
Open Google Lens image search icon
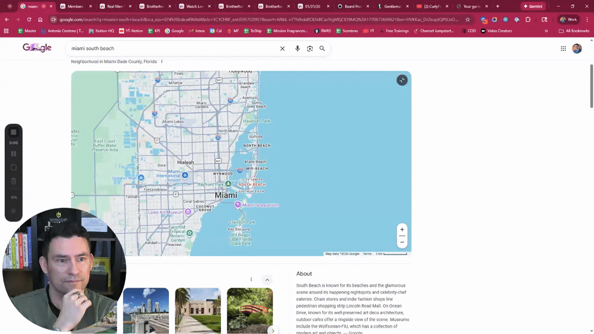click(310, 49)
